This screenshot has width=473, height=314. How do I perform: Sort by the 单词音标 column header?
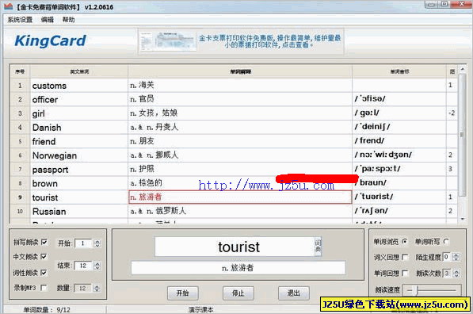coord(399,71)
